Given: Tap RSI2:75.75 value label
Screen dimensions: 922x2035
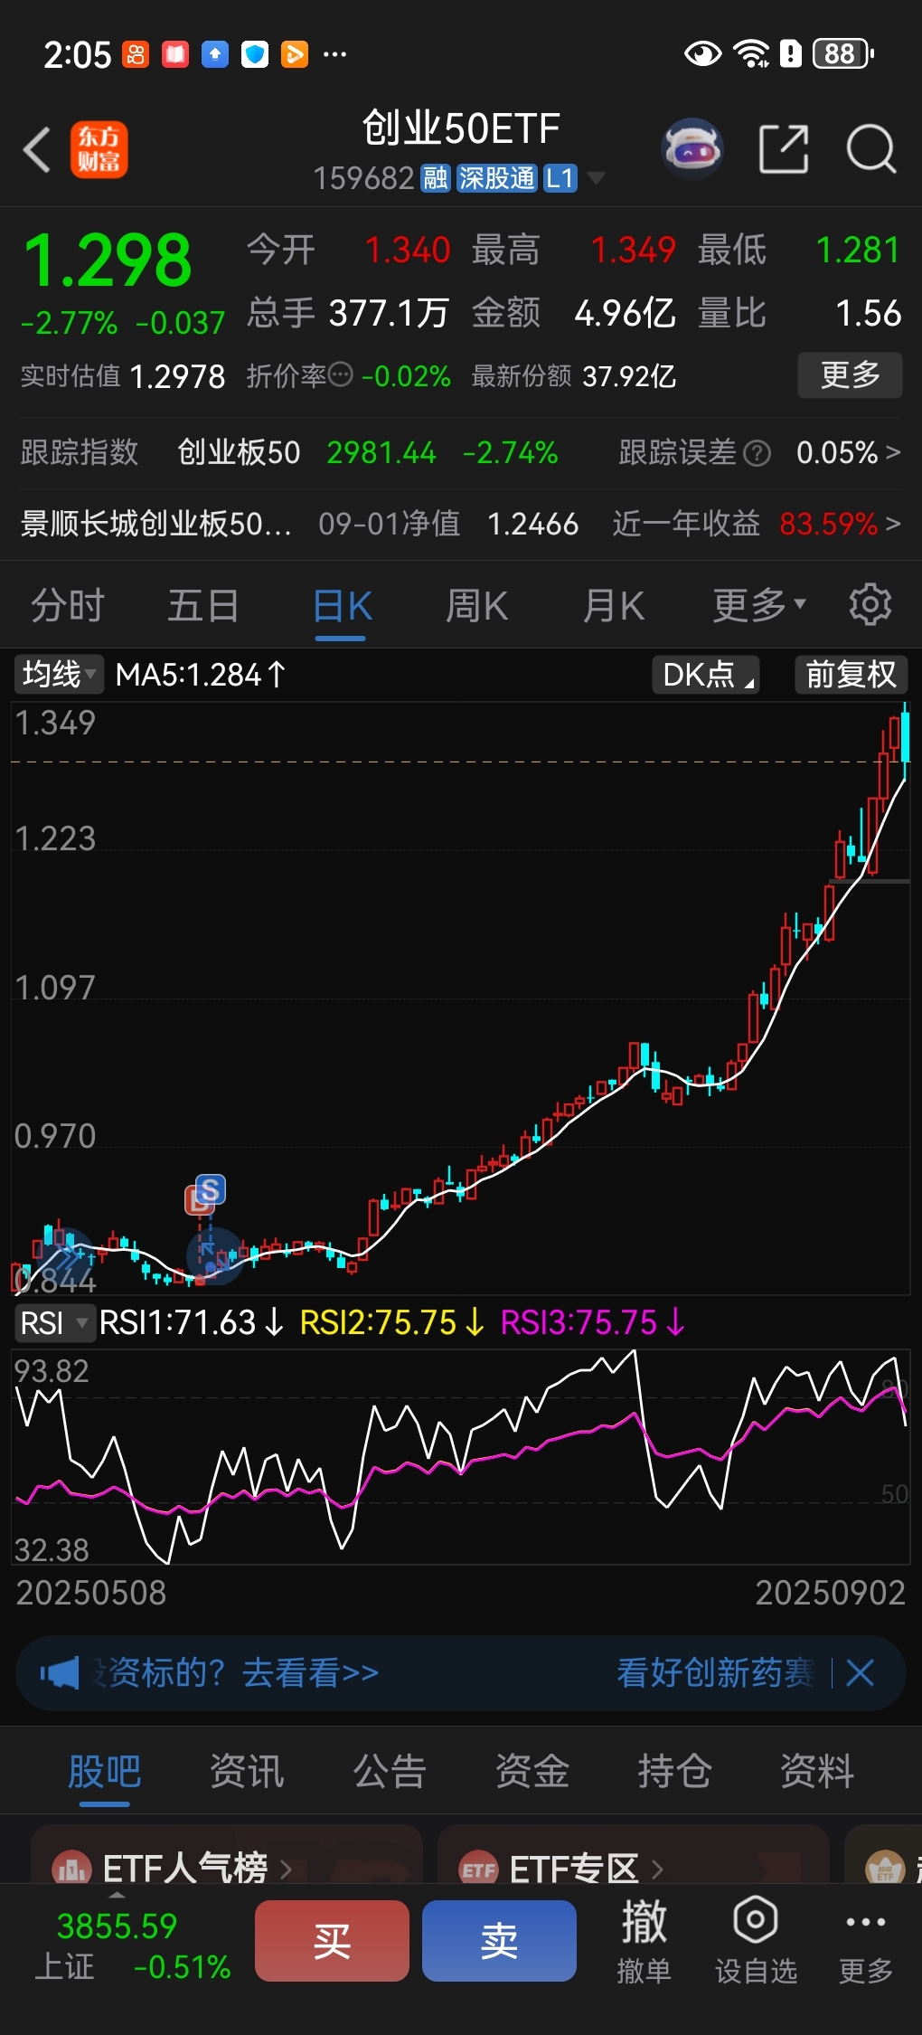Looking at the screenshot, I should coord(392,1323).
